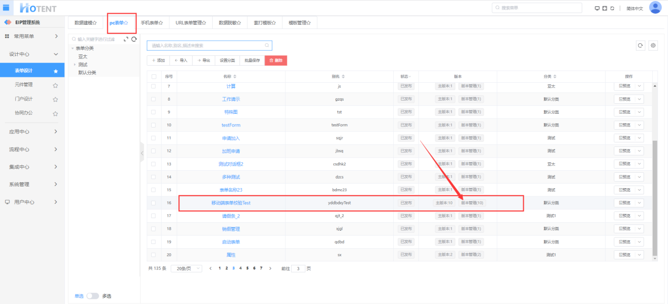Open the user avatar menu
Image resolution: width=668 pixels, height=304 pixels.
pyautogui.click(x=655, y=7)
